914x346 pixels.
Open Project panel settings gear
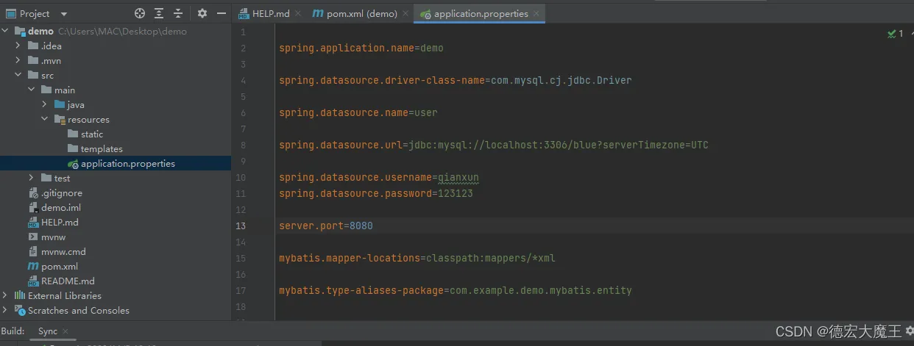tap(202, 13)
